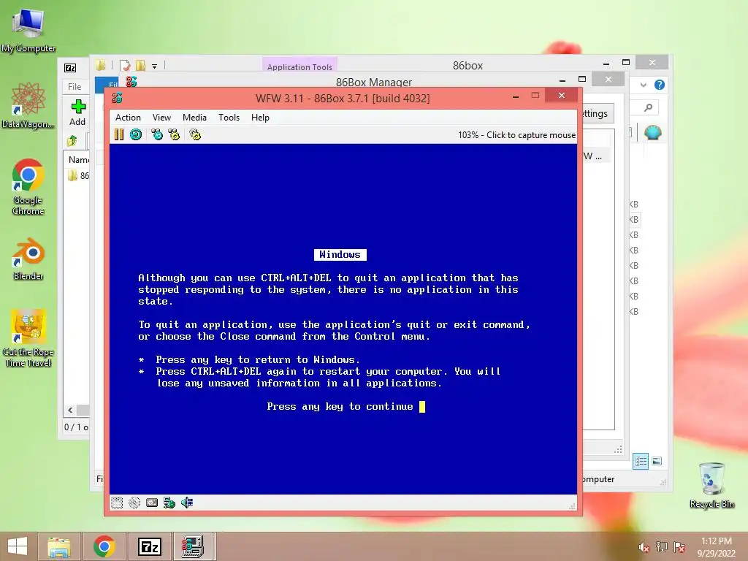This screenshot has width=748, height=561.
Task: Click folder icon in Explorer quick access toolbar
Action: coord(100,65)
